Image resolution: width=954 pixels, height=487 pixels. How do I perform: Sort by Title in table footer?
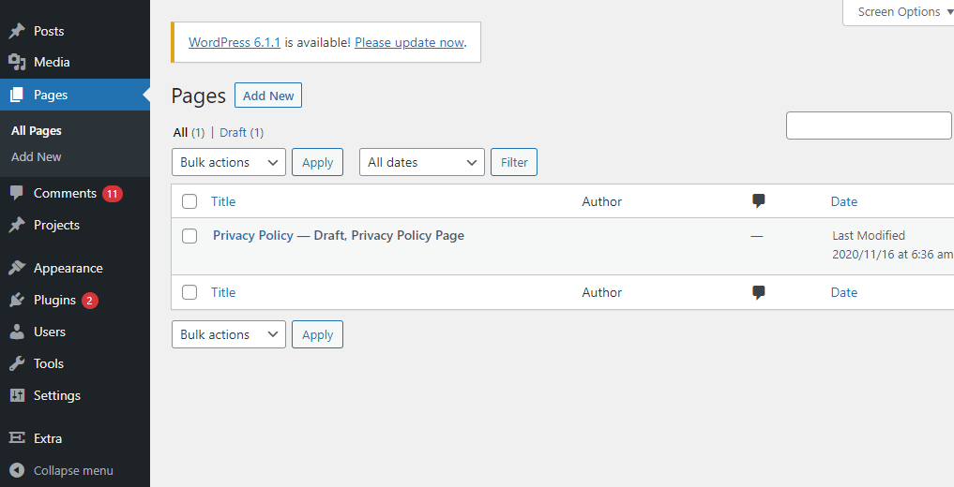pyautogui.click(x=223, y=292)
